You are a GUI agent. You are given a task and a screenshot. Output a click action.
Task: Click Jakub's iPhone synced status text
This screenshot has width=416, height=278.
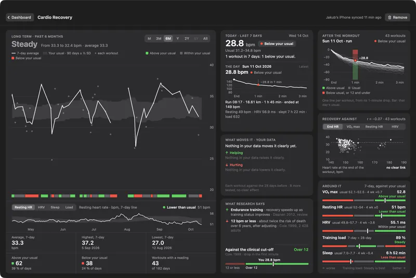(x=354, y=18)
